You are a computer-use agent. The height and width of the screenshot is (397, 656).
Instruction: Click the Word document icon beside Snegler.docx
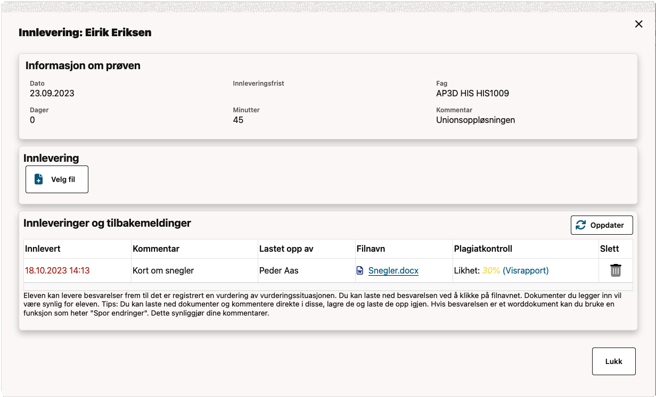[361, 270]
